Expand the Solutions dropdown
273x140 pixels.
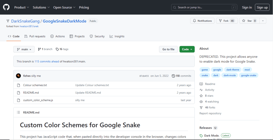coord(41,7)
